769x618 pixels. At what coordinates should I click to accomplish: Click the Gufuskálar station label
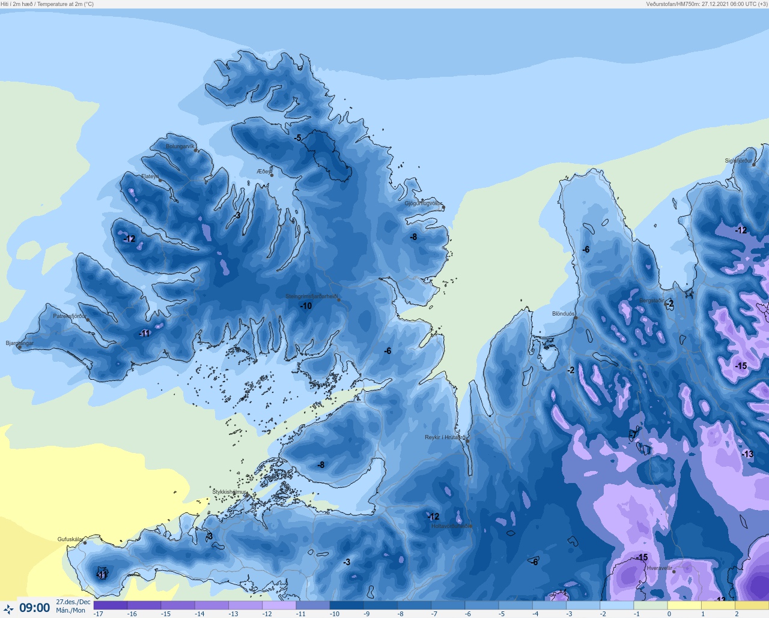70,539
